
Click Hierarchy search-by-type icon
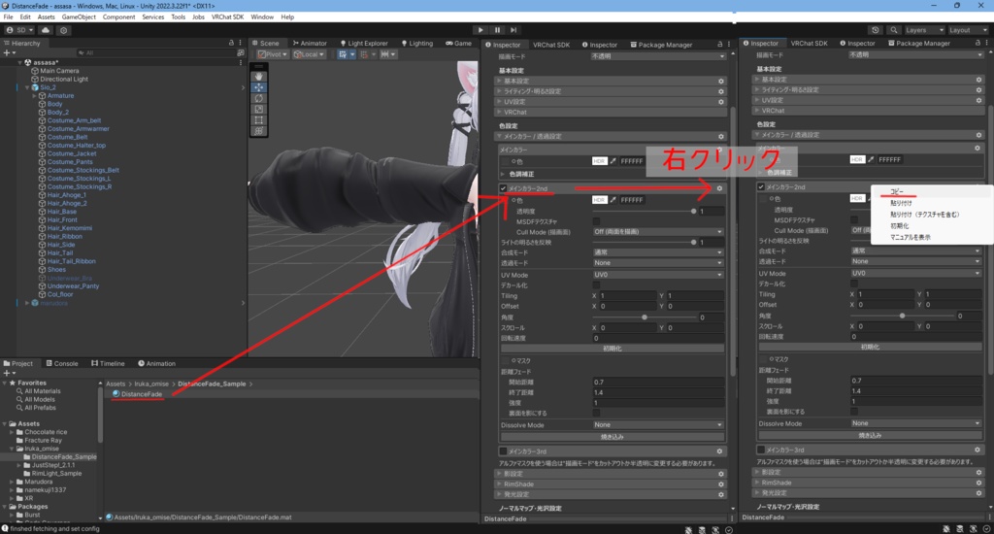(241, 53)
